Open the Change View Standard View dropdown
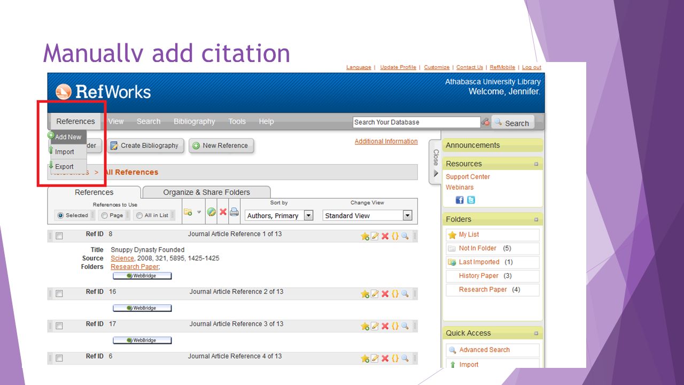This screenshot has width=684, height=385. (x=368, y=215)
